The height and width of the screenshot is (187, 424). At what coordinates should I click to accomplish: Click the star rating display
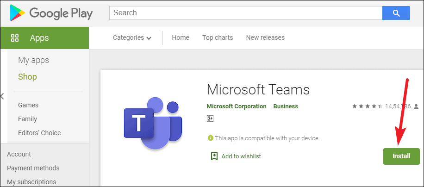367,106
